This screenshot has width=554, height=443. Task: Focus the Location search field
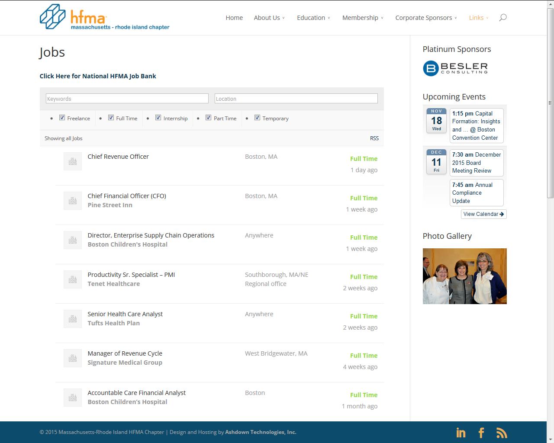tap(296, 99)
